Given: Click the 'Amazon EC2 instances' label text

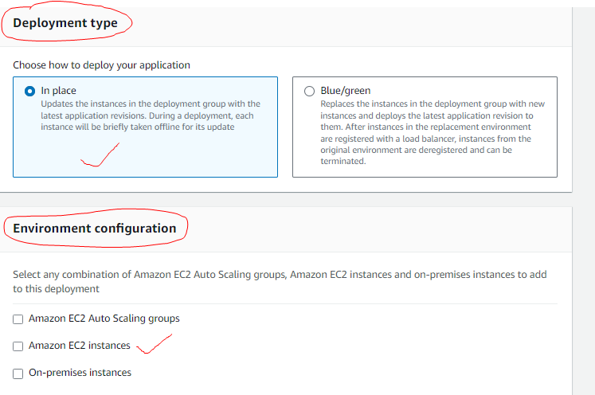Looking at the screenshot, I should (80, 346).
